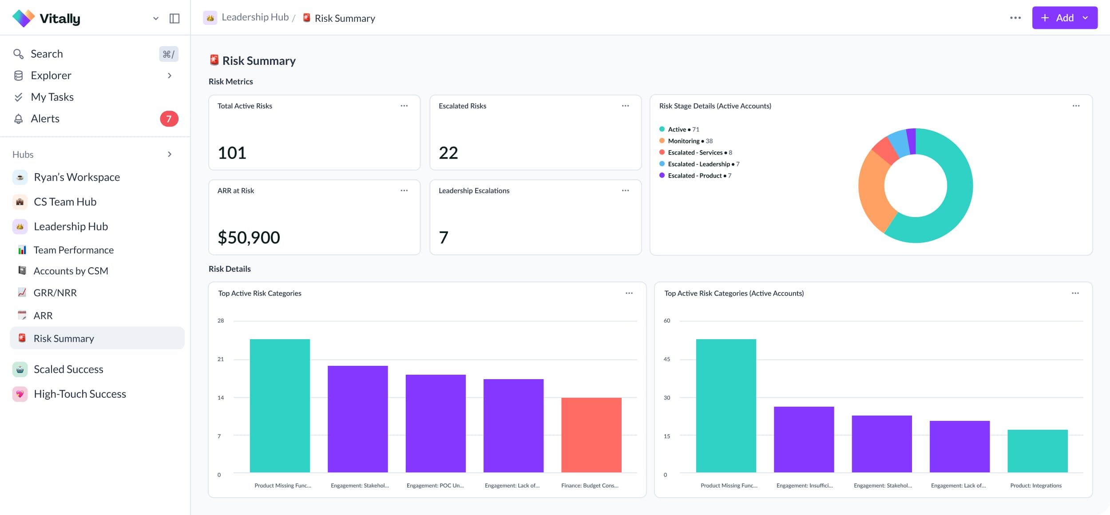This screenshot has width=1110, height=515.
Task: Click the purple Add button
Action: [x=1058, y=18]
